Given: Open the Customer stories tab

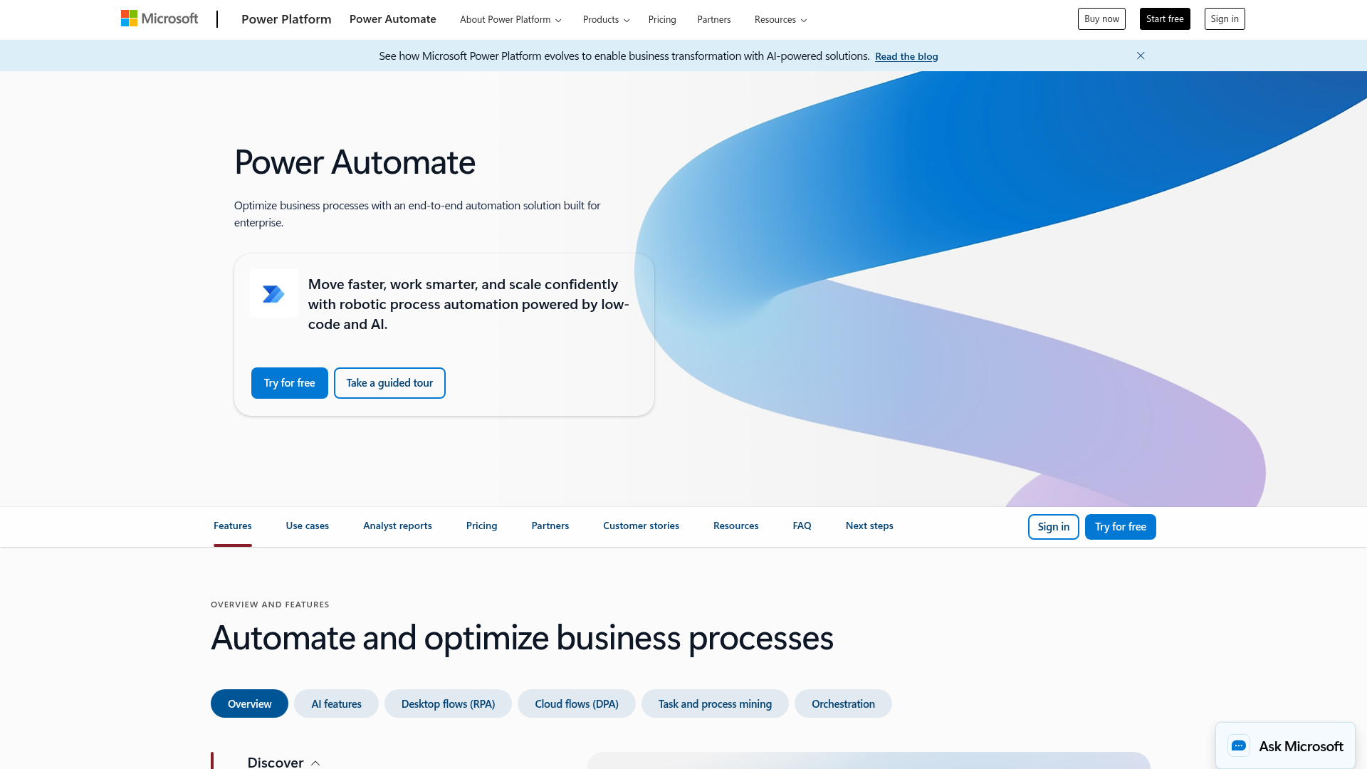Looking at the screenshot, I should coord(640,525).
